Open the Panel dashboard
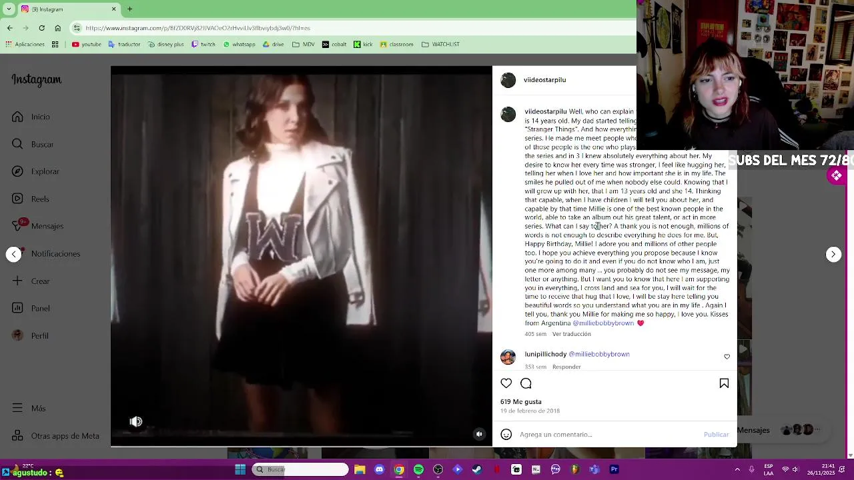Image resolution: width=854 pixels, height=480 pixels. pyautogui.click(x=31, y=308)
